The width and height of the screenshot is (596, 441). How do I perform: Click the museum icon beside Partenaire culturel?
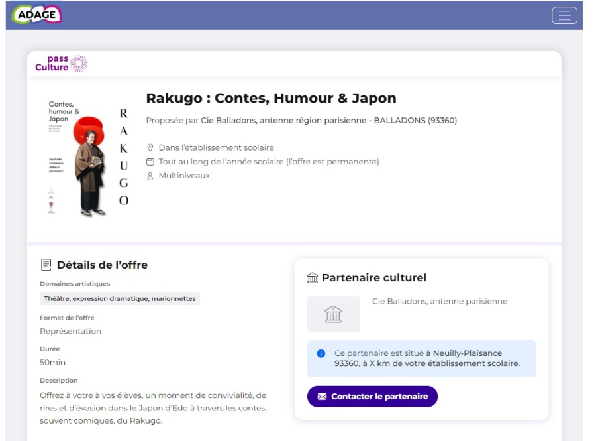point(313,278)
